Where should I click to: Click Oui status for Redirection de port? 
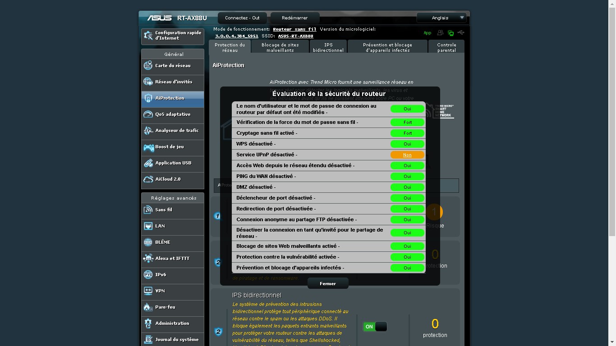407,209
